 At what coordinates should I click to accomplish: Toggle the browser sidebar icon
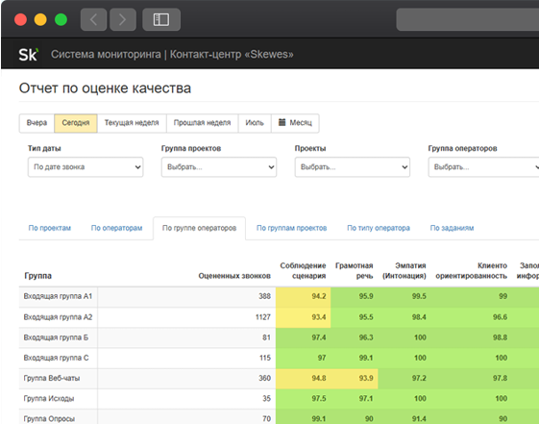tap(161, 19)
